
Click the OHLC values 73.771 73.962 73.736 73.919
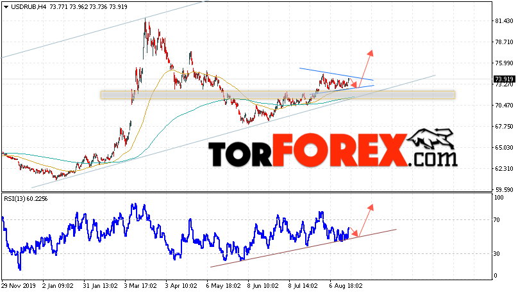click(88, 6)
